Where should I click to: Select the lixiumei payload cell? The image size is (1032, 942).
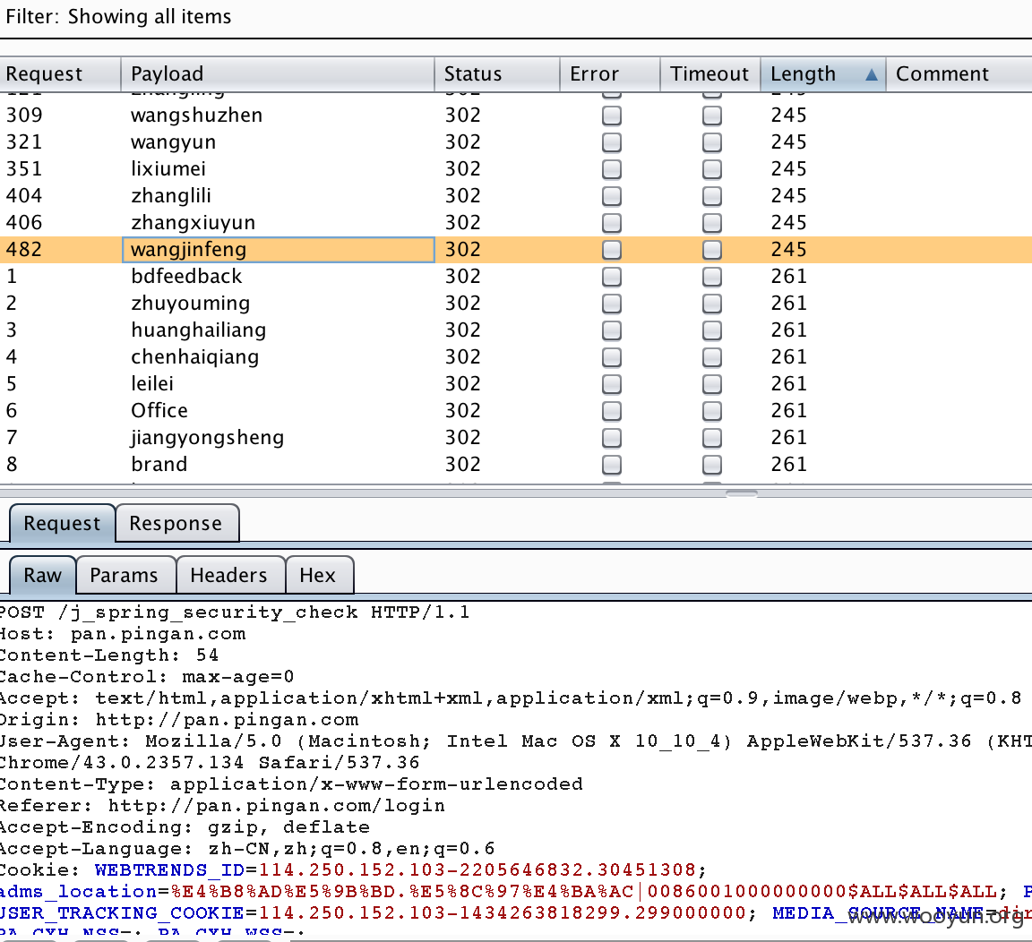coord(278,169)
